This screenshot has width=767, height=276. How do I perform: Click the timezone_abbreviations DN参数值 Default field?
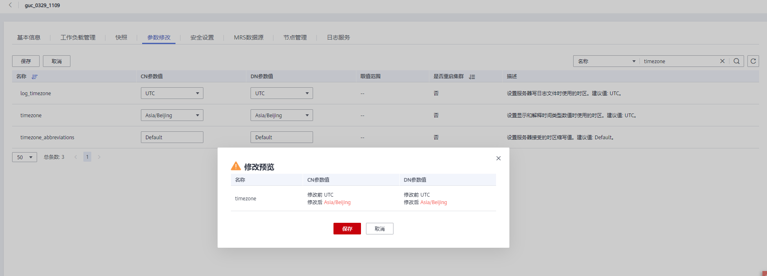282,137
